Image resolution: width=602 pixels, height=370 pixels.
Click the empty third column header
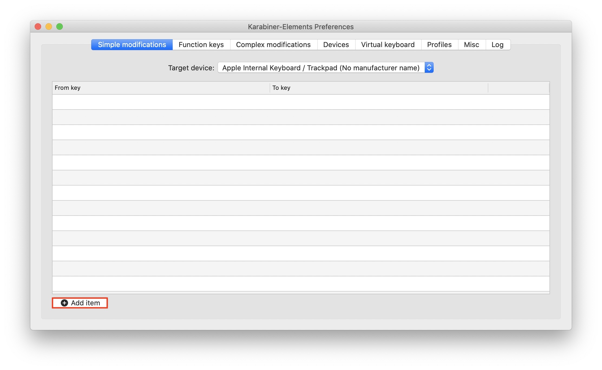(518, 88)
